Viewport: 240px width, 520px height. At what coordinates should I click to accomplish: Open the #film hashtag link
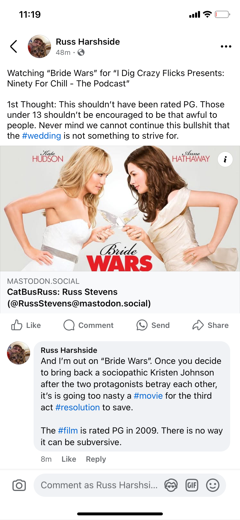(68, 431)
